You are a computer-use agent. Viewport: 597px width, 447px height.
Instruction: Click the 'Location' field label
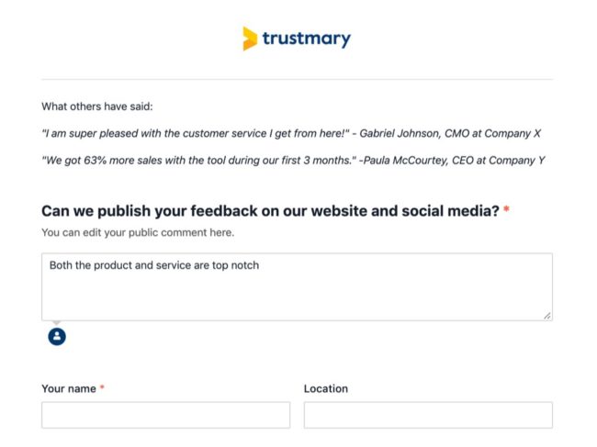(326, 389)
